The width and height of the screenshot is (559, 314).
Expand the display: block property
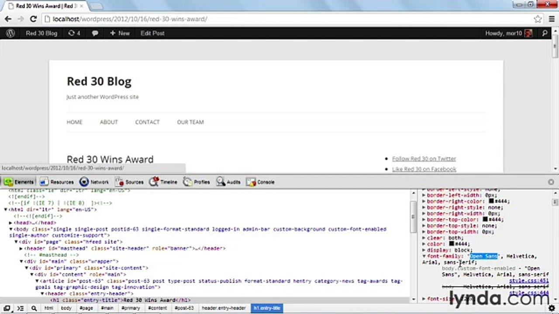[x=424, y=250]
